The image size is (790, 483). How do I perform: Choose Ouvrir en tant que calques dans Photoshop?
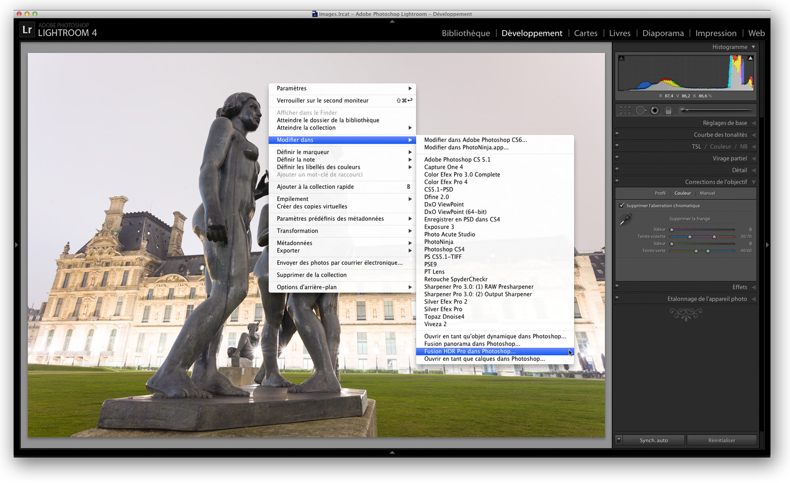tap(495, 359)
